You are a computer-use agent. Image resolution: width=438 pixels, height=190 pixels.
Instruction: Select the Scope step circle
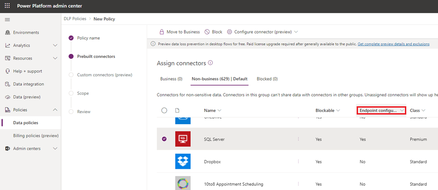[x=71, y=93]
